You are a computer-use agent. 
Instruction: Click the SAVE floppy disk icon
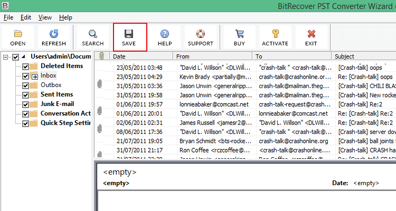(x=129, y=34)
